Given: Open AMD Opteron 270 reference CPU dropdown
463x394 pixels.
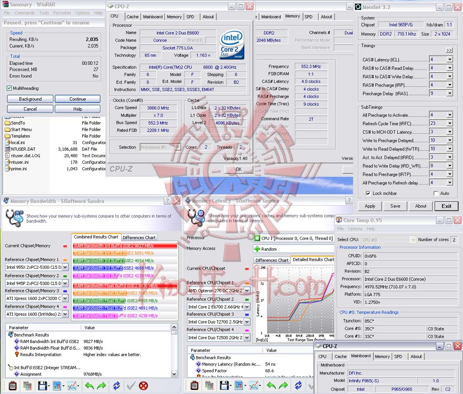Looking at the screenshot, I should coord(247,291).
